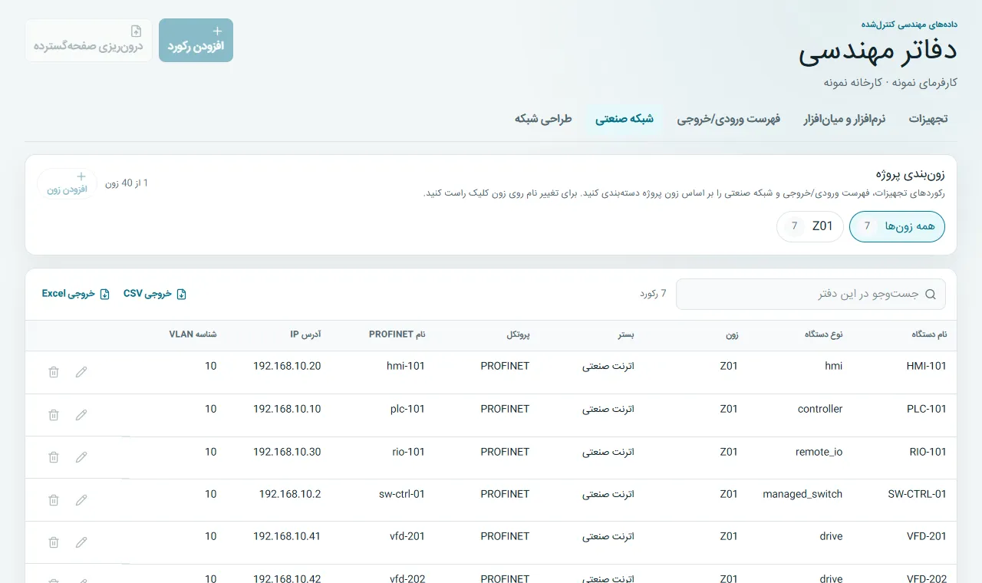The width and height of the screenshot is (982, 583).
Task: Delete the HMI-101 record trash icon
Action: [x=54, y=372]
